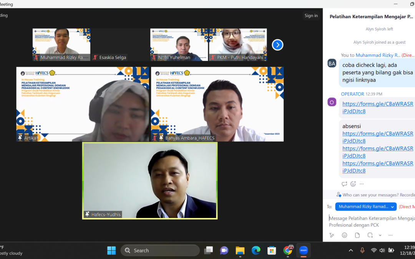
Task: Open volume control in system tray
Action: point(382,250)
